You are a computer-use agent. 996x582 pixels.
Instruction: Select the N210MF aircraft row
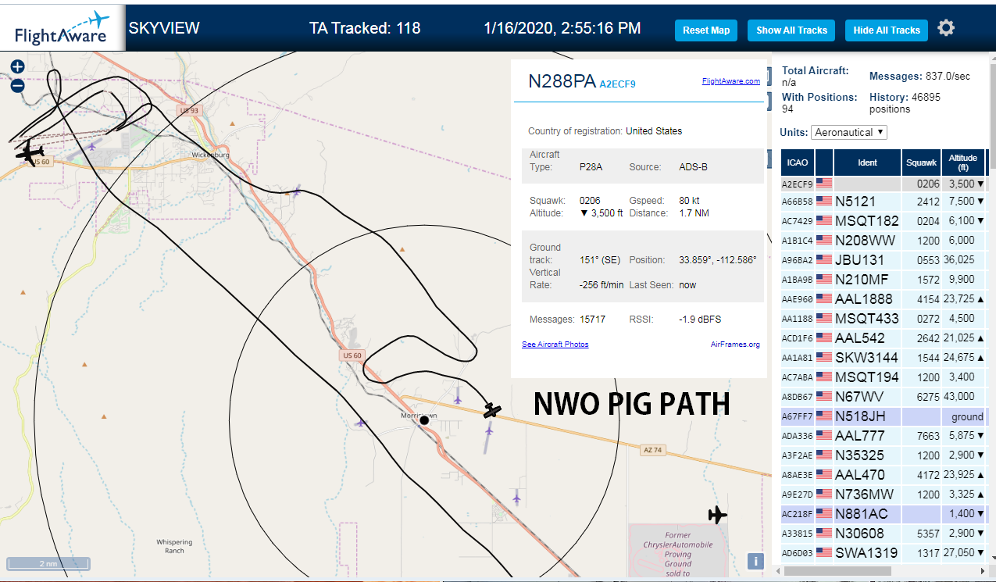click(x=883, y=280)
